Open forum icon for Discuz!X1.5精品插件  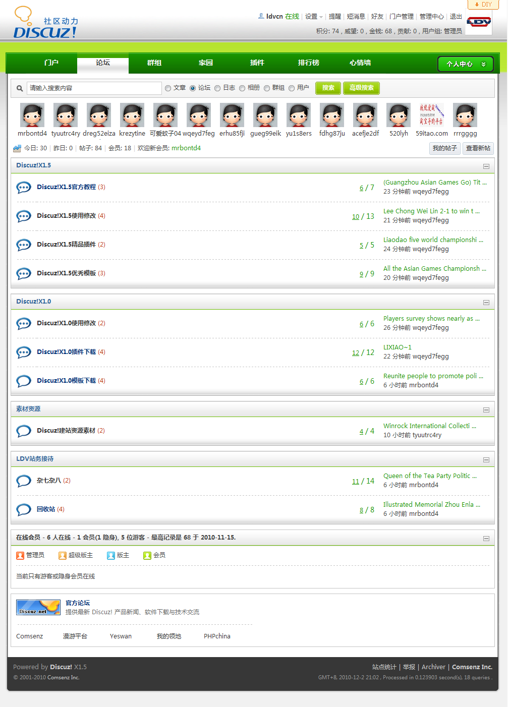[x=24, y=245]
